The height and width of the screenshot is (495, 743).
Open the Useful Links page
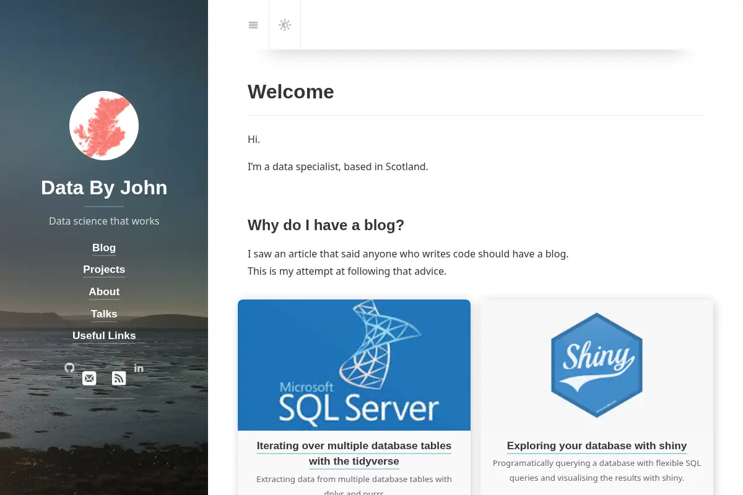coord(104,335)
